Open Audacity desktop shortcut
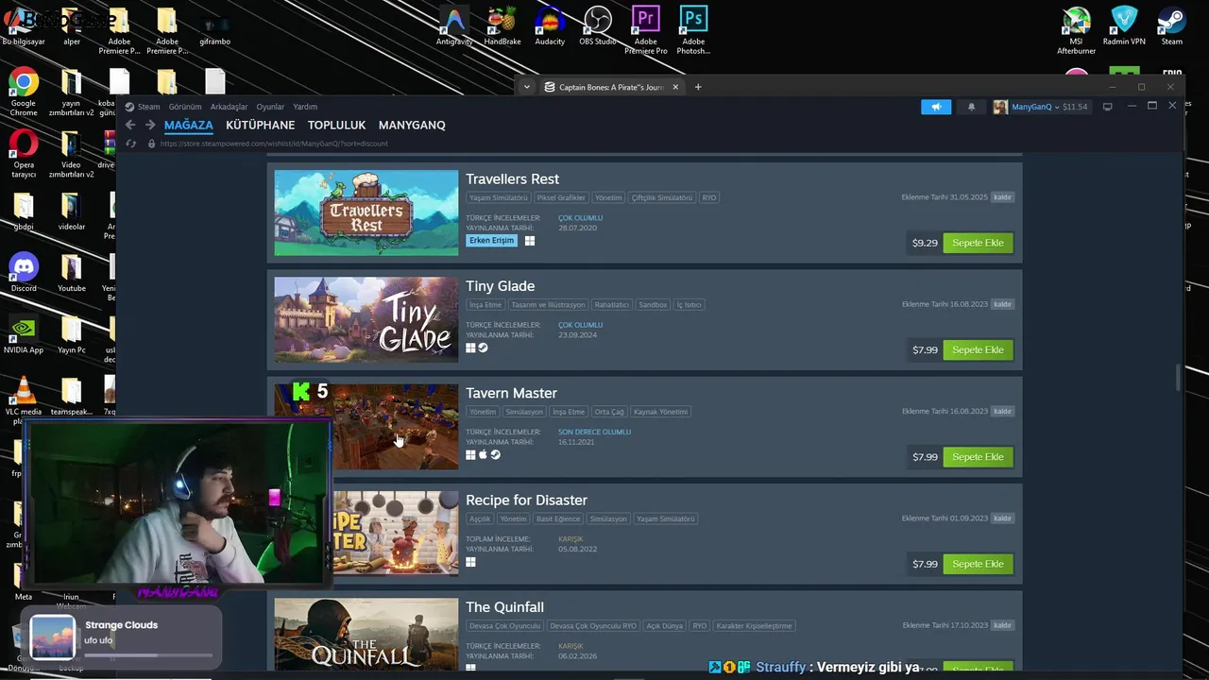This screenshot has width=1209, height=680. 550,25
